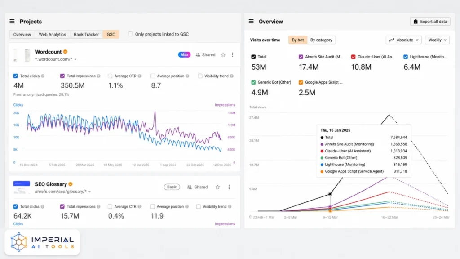Click Wordcount Total clicks info icon
Viewport: 460px width, 259px height.
pyautogui.click(x=43, y=76)
